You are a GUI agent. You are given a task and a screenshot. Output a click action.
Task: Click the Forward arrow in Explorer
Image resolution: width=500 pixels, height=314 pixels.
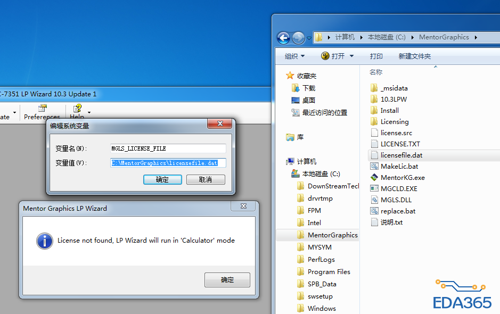(299, 38)
